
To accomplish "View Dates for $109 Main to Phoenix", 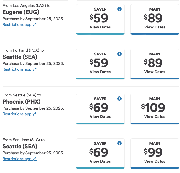I will pos(155,117).
